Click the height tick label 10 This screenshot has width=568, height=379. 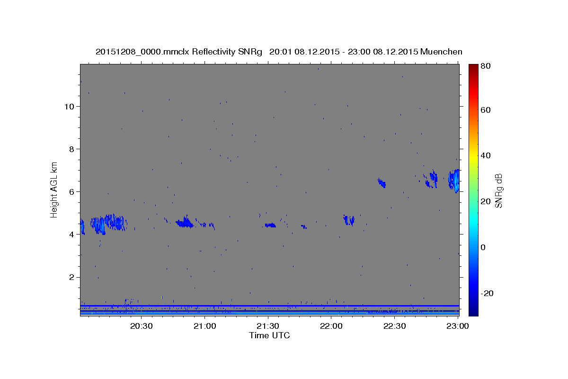pos(69,106)
